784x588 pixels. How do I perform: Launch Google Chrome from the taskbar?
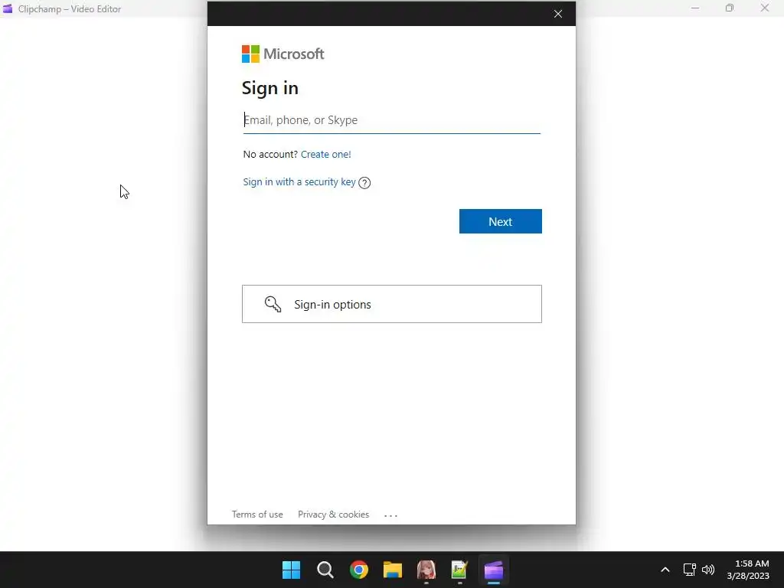click(359, 570)
